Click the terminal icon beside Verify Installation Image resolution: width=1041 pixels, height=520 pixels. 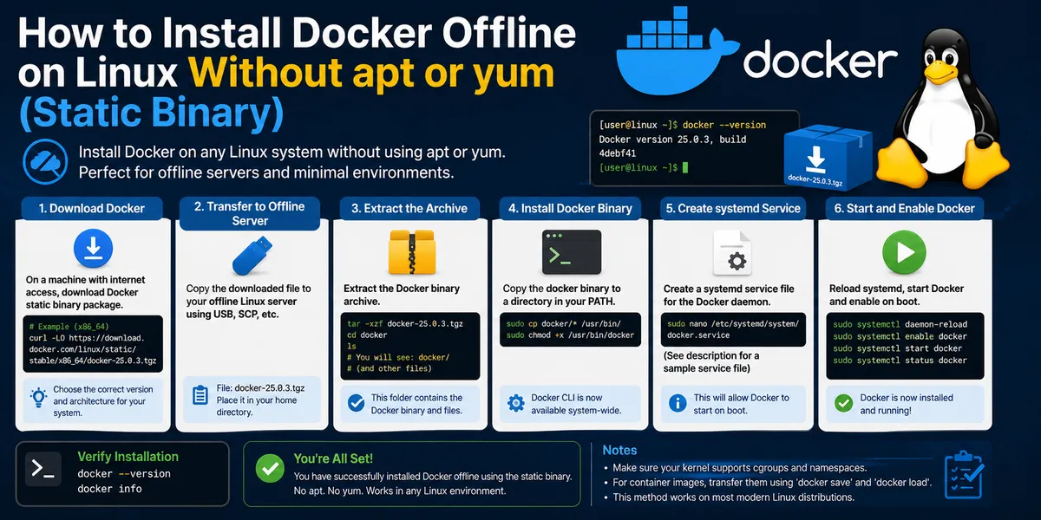pyautogui.click(x=43, y=468)
